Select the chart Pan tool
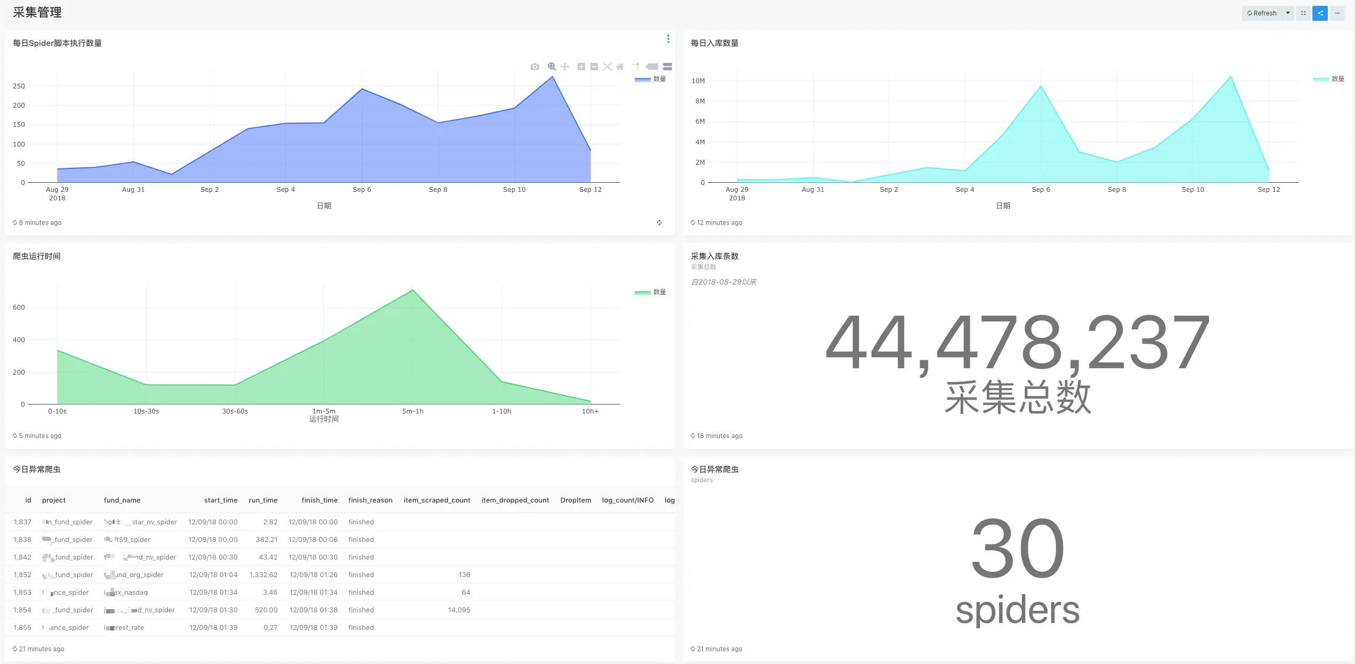The height and width of the screenshot is (664, 1355). tap(565, 67)
